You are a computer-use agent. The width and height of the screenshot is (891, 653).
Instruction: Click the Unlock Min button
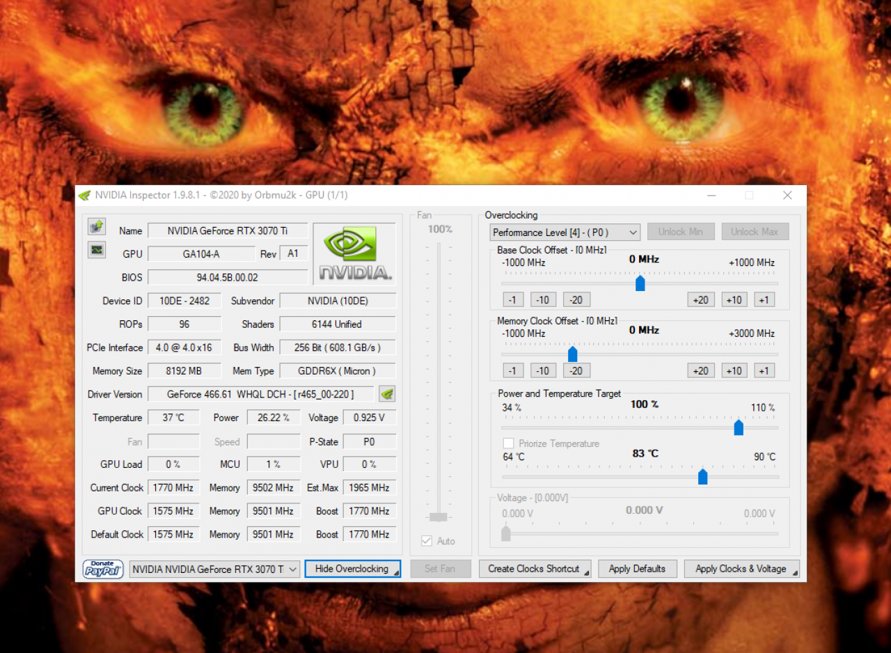click(x=681, y=232)
